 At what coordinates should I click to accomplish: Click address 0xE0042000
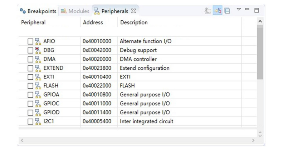pyautogui.click(x=97, y=50)
